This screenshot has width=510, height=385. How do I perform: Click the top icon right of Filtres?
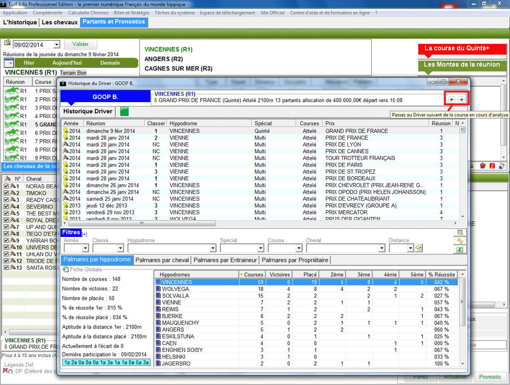click(460, 233)
